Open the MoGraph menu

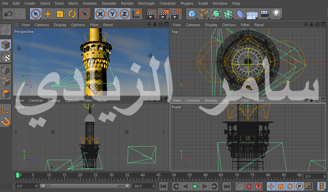pos(146,3)
